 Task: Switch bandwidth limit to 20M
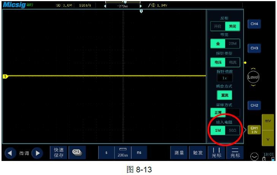coord(232,44)
